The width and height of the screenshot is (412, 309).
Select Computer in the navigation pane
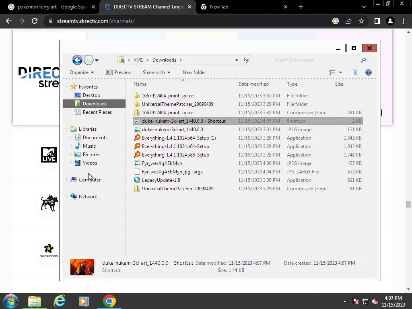(x=89, y=180)
